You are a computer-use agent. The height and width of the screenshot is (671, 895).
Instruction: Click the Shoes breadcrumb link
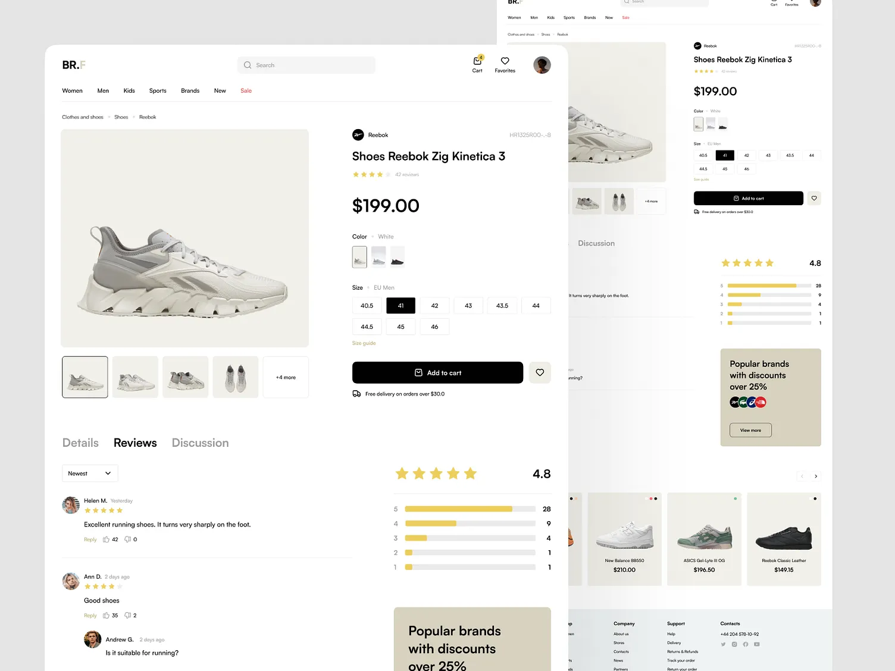[121, 117]
